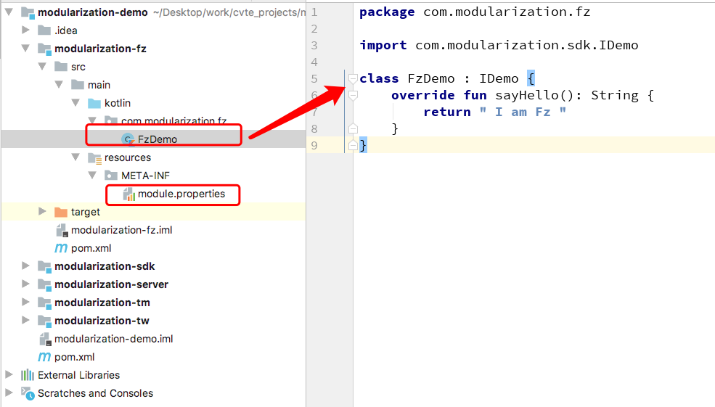Click the resources folder icon

(x=94, y=157)
